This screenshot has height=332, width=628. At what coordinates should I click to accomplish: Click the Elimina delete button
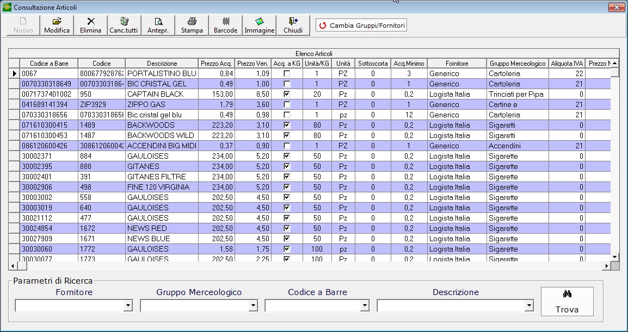(90, 26)
